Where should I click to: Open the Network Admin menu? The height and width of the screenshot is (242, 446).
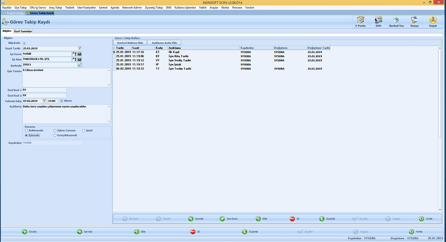point(132,7)
